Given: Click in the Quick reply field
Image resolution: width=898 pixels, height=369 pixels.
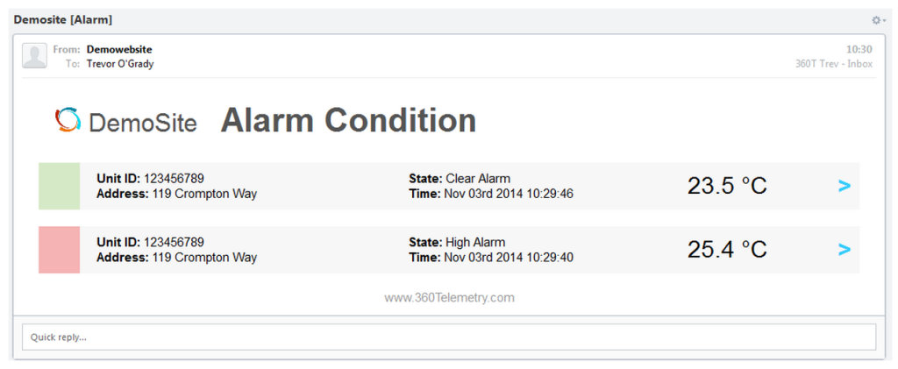Looking at the screenshot, I should (448, 337).
